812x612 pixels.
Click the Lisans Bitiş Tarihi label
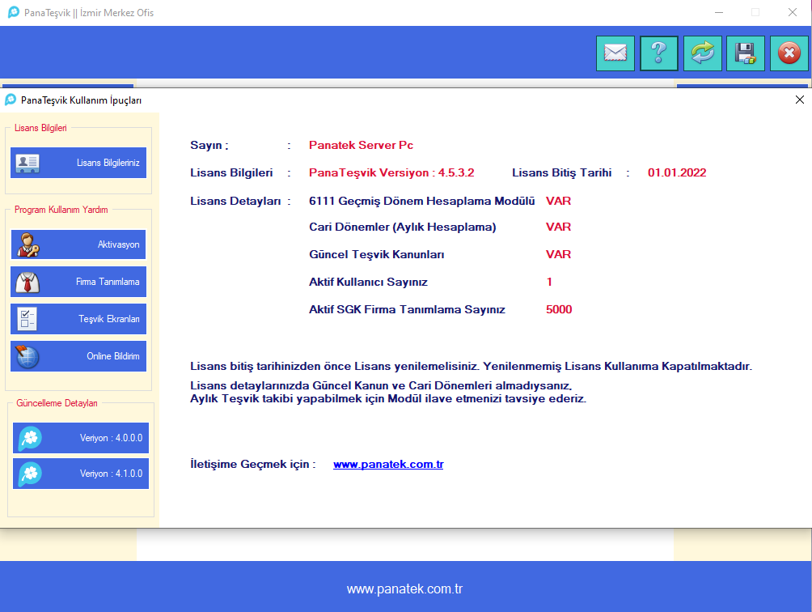coord(562,172)
